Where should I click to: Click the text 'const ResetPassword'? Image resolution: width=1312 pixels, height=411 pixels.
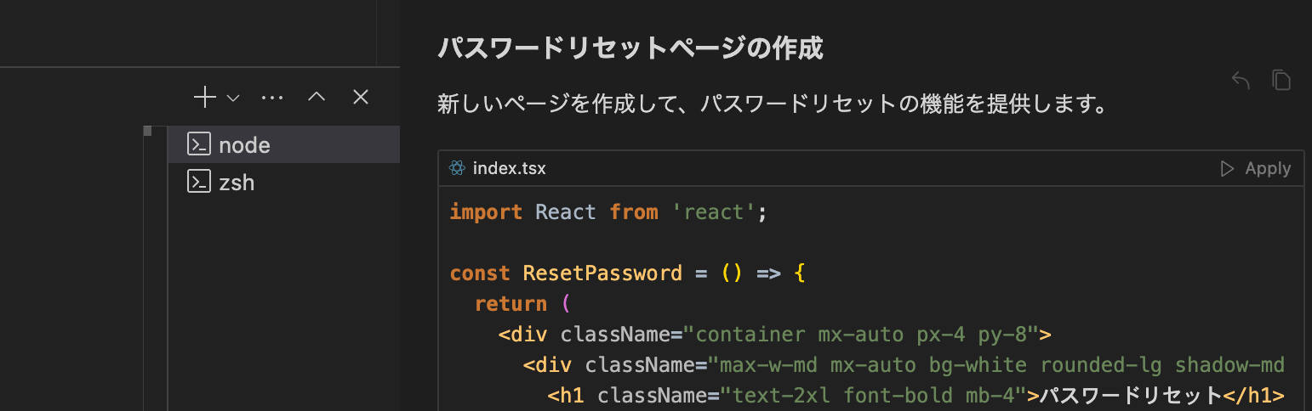point(566,273)
